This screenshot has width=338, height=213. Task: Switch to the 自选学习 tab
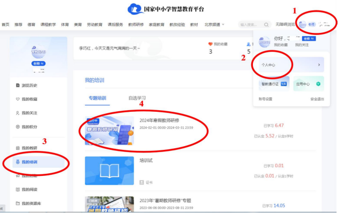[137, 98]
